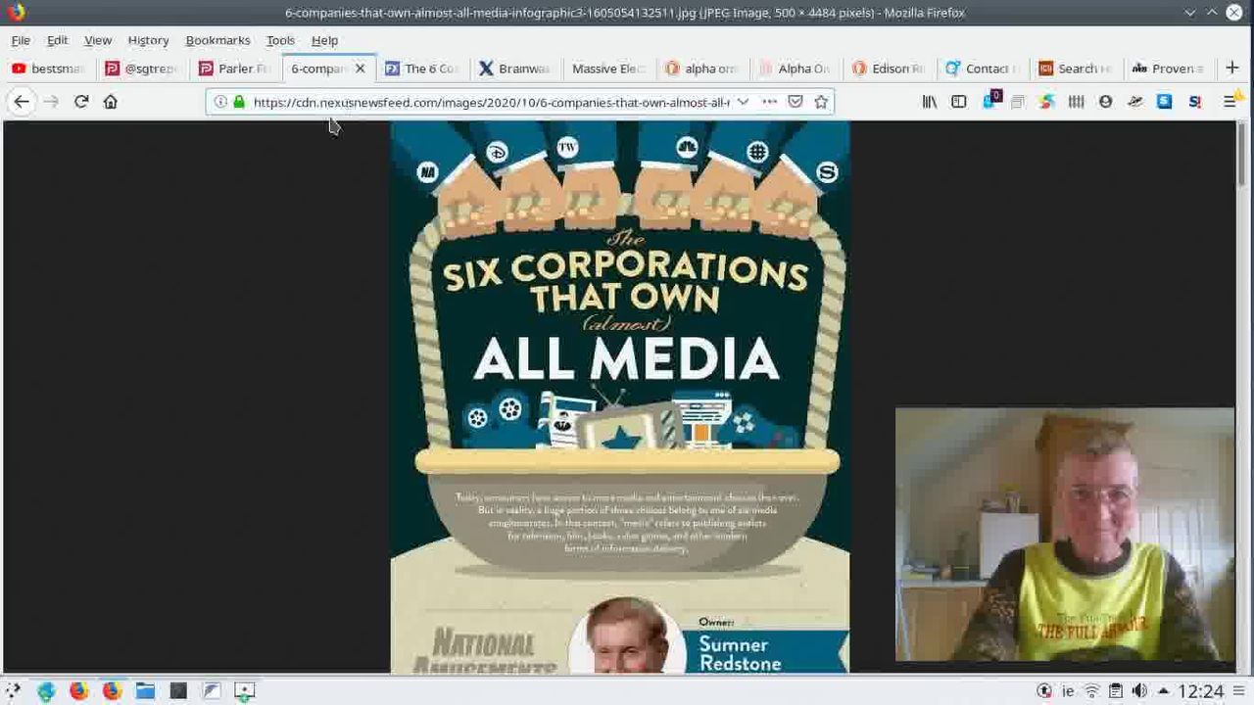Reload the current page
The height and width of the screenshot is (705, 1254).
[81, 102]
